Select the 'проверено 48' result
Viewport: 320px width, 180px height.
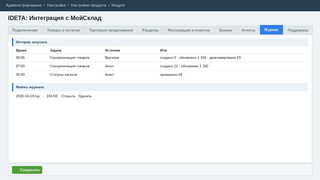(171, 75)
